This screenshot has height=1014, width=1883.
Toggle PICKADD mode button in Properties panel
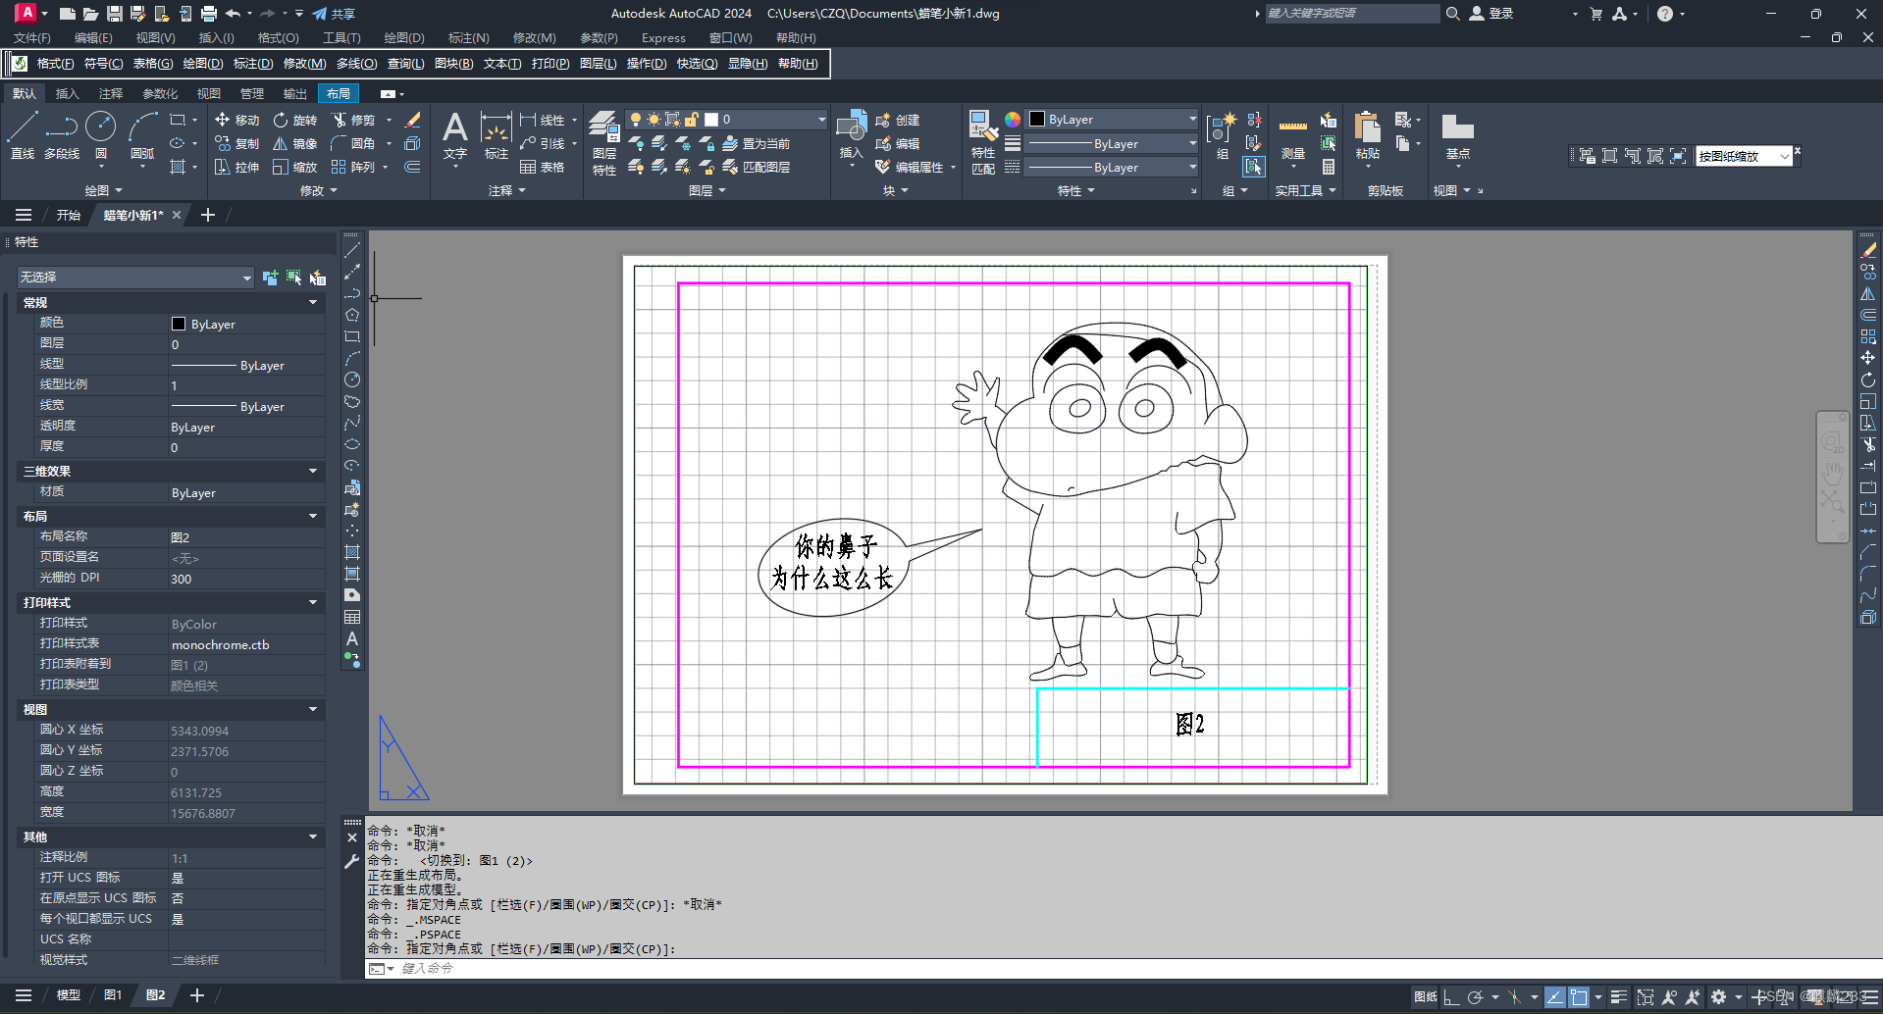point(270,278)
